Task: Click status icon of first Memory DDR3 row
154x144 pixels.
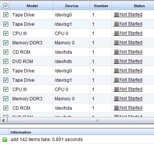Action: coord(117,43)
